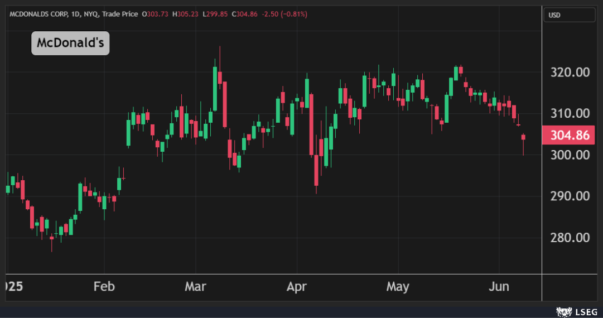Open the USD currency selector

click(x=569, y=15)
